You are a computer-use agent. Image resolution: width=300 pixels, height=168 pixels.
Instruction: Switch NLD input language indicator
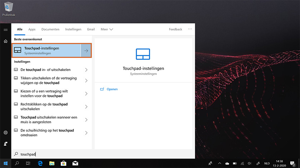tap(267, 163)
